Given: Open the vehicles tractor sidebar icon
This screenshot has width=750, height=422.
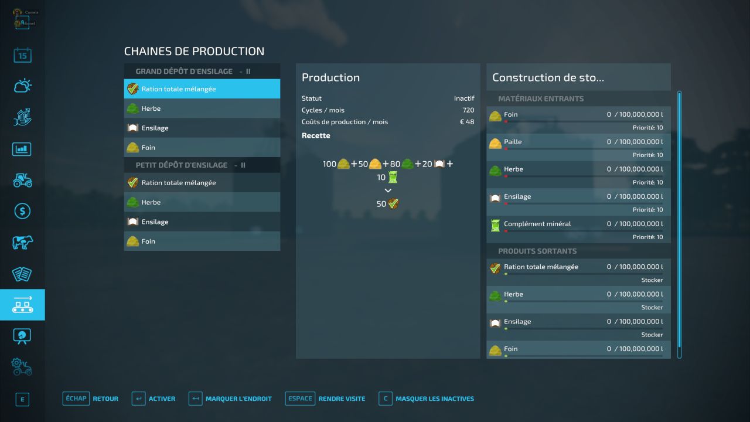Looking at the screenshot, I should pos(22,180).
